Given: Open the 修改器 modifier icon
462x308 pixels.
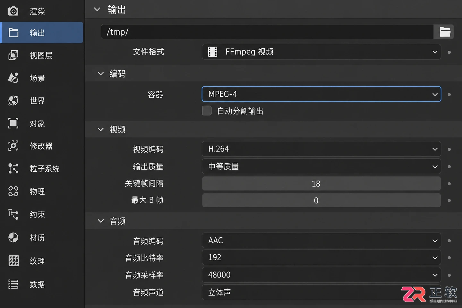Looking at the screenshot, I should [13, 146].
